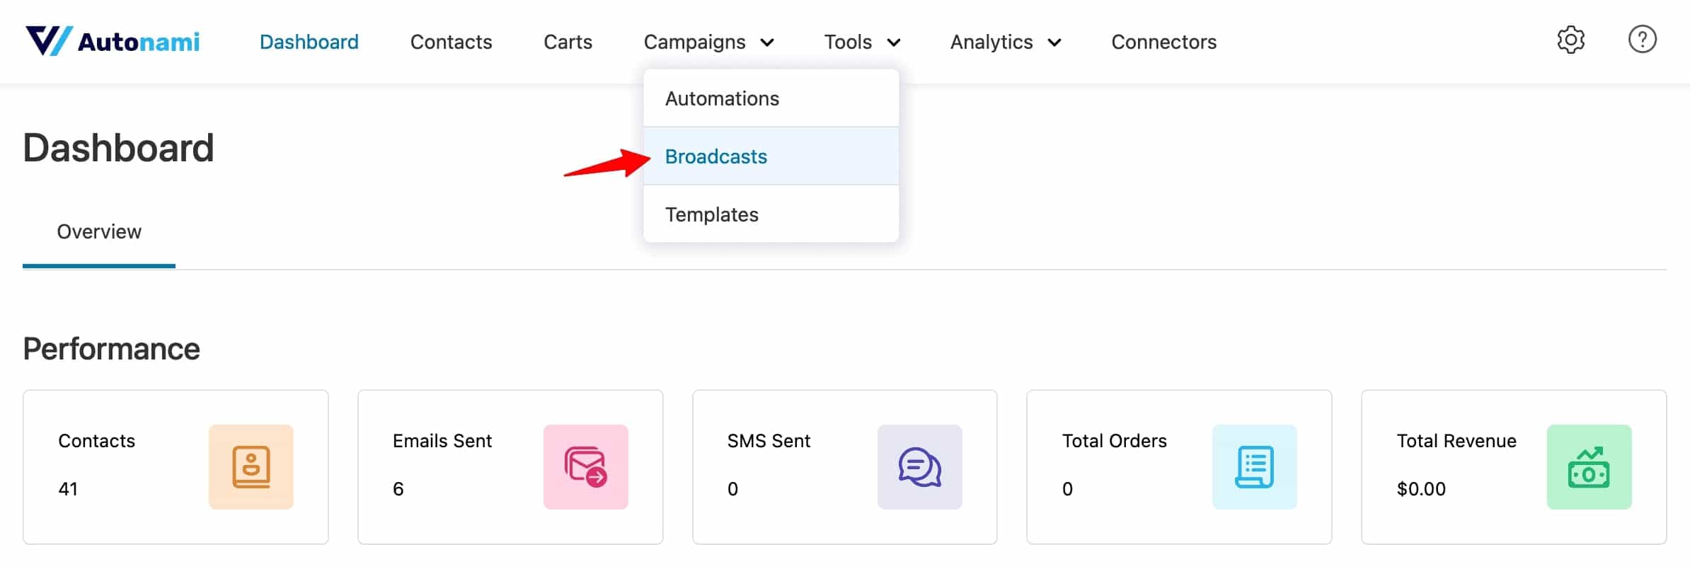The width and height of the screenshot is (1690, 569).
Task: Click the Total Revenue value $0.00
Action: (x=1421, y=489)
